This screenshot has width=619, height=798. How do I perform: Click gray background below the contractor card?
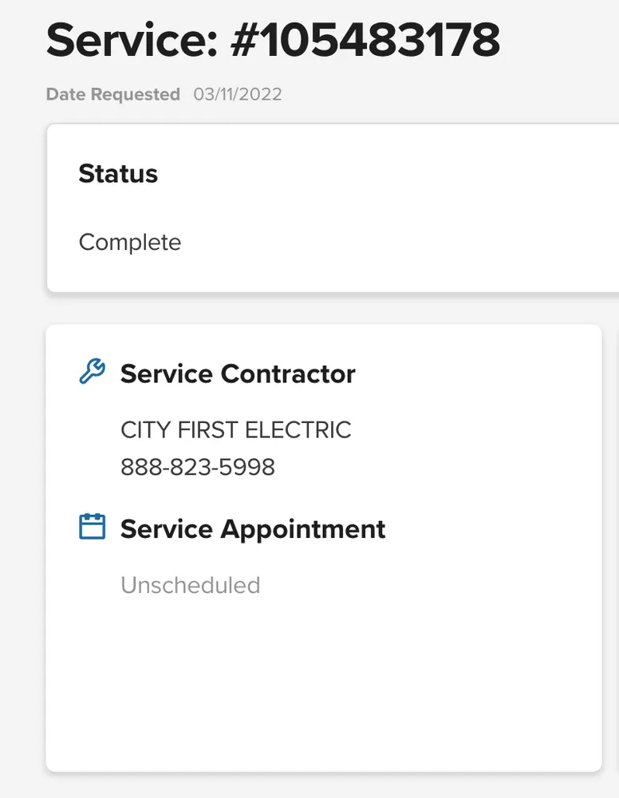(x=319, y=786)
